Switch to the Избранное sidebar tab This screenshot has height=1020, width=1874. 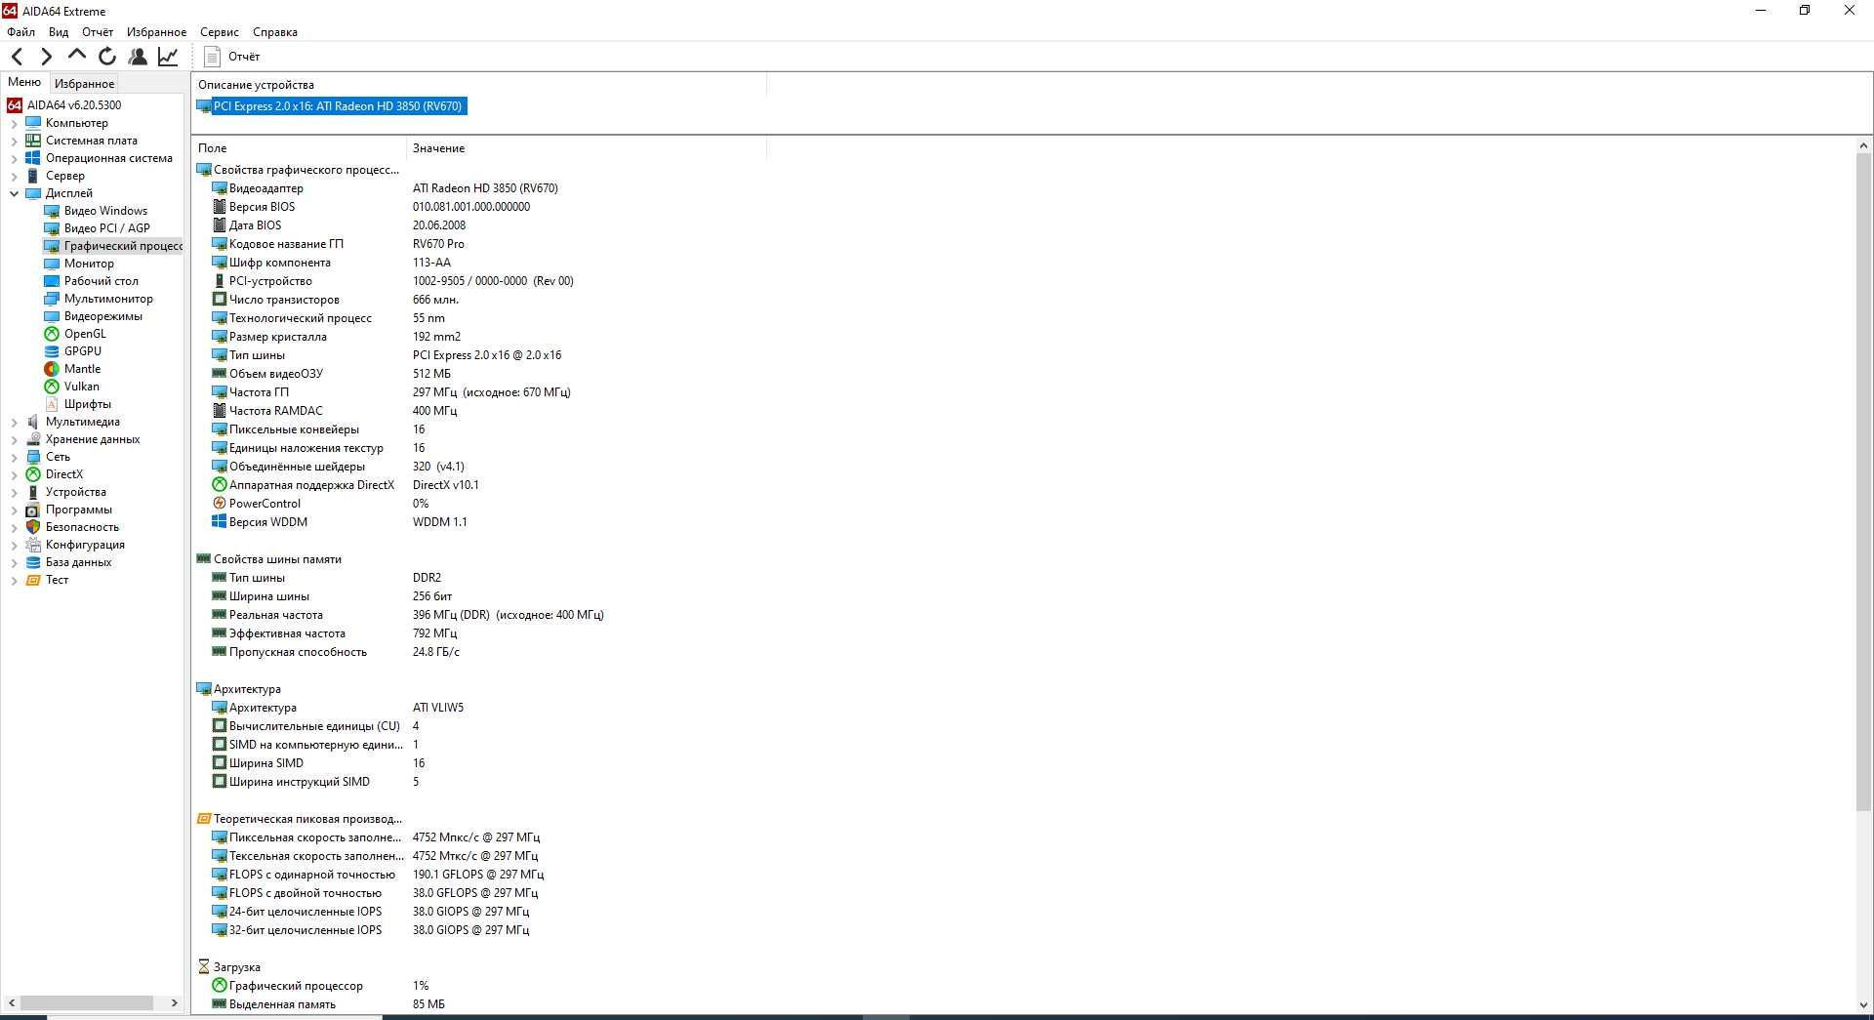(84, 84)
